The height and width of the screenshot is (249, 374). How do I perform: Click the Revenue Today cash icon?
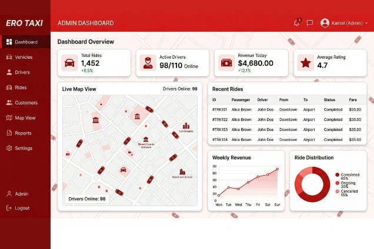click(227, 63)
